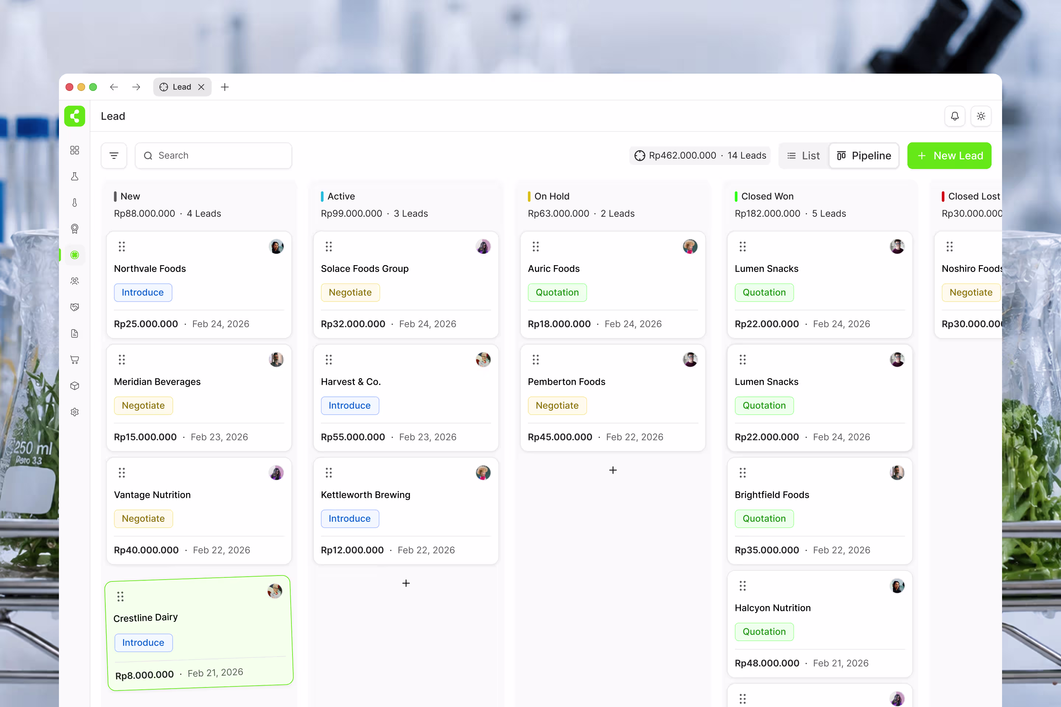1061x707 pixels.
Task: Grab the Halcyon Nutrition drag handle
Action: [743, 586]
